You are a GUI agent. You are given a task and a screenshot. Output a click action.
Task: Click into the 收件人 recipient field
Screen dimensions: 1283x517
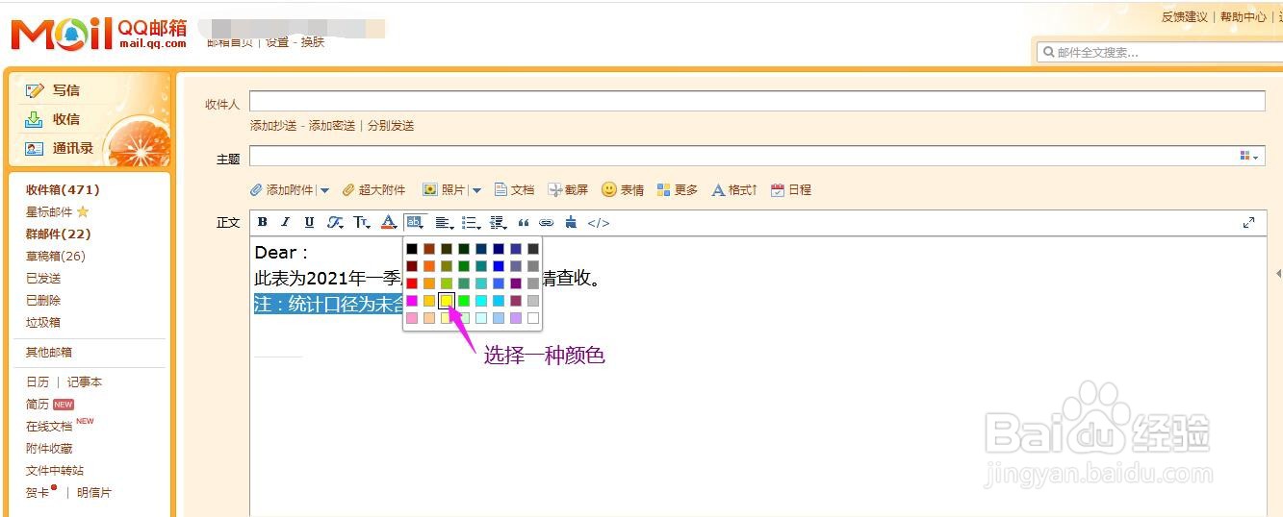pos(757,101)
